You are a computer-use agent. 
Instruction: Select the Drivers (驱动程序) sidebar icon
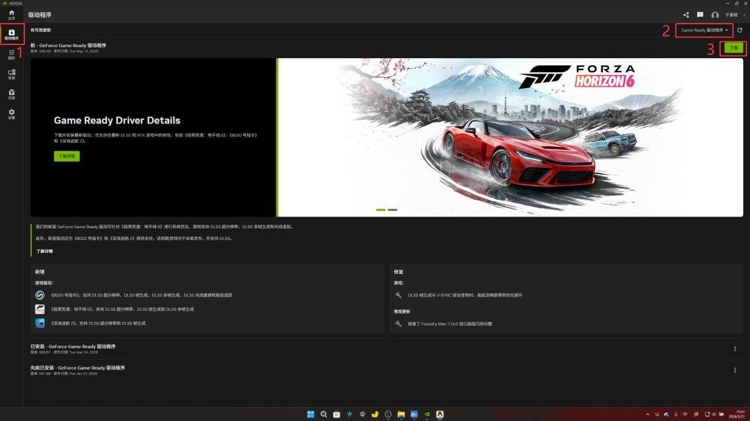[x=12, y=35]
